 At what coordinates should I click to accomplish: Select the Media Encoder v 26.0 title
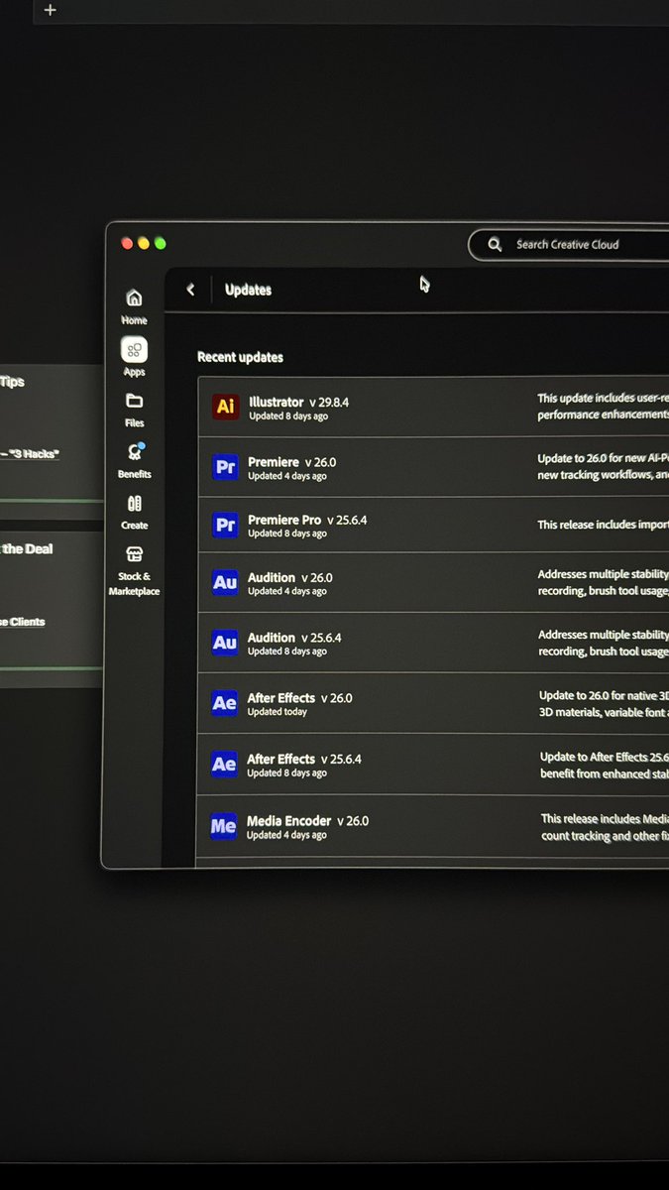coord(307,821)
